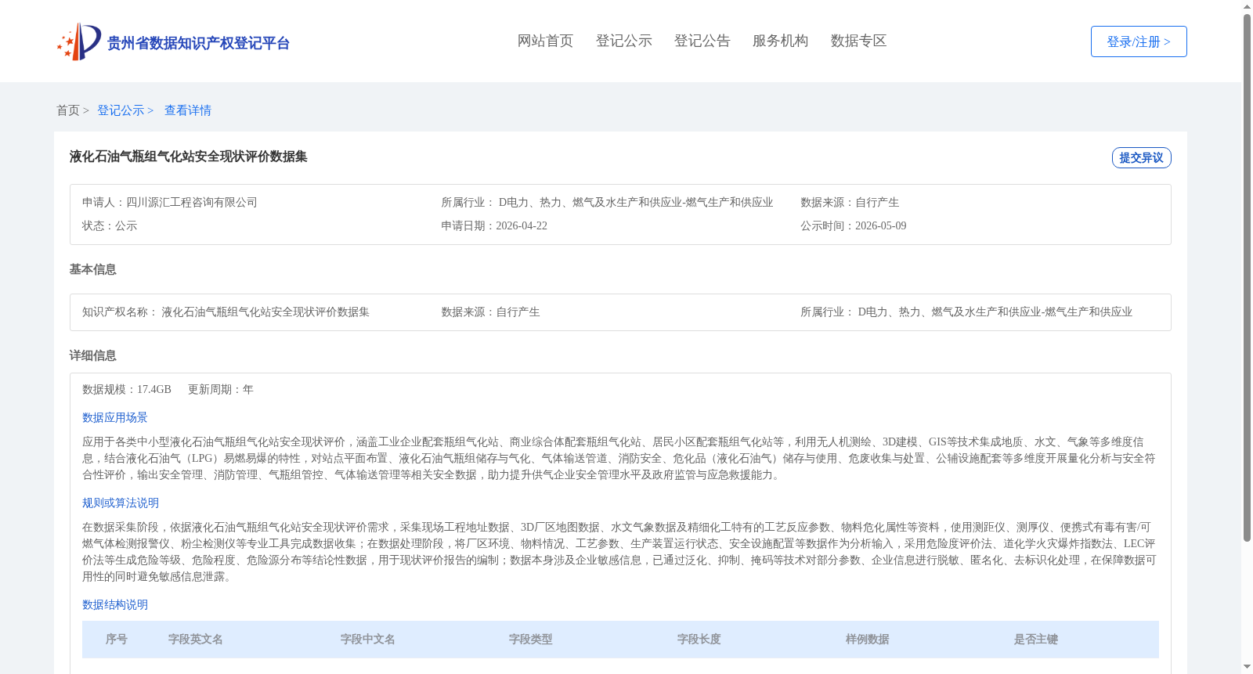Image resolution: width=1253 pixels, height=674 pixels.
Task: Click 知识产权名称 field in 基本信息
Action: click(226, 312)
